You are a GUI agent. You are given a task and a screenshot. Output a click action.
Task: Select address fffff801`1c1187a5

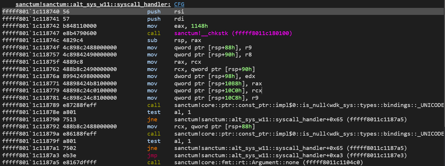(31, 162)
